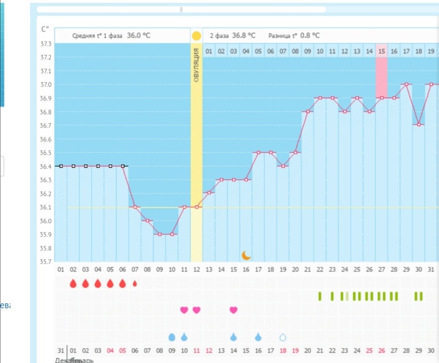Click the lowest temperature point on cycle day 09
The height and width of the screenshot is (363, 439).
(160, 234)
